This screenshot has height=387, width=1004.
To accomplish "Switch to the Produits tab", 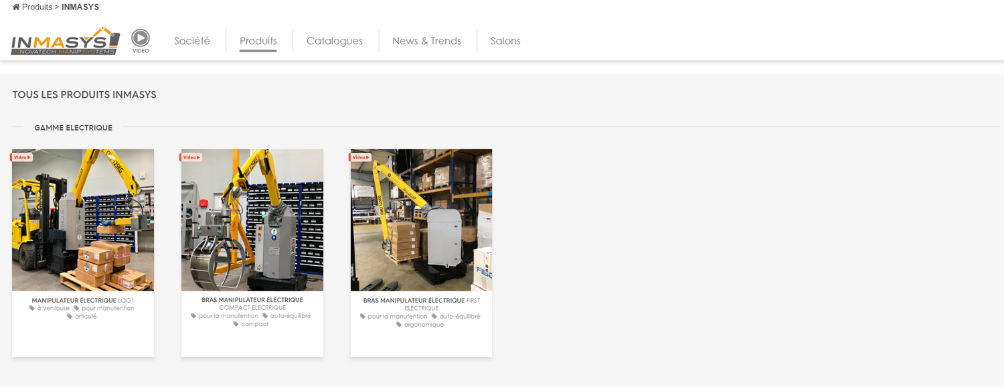I will coord(258,41).
